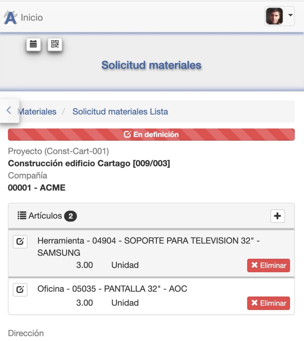
Task: Edit the PANTALLA 32" AOC article
Action: click(20, 290)
